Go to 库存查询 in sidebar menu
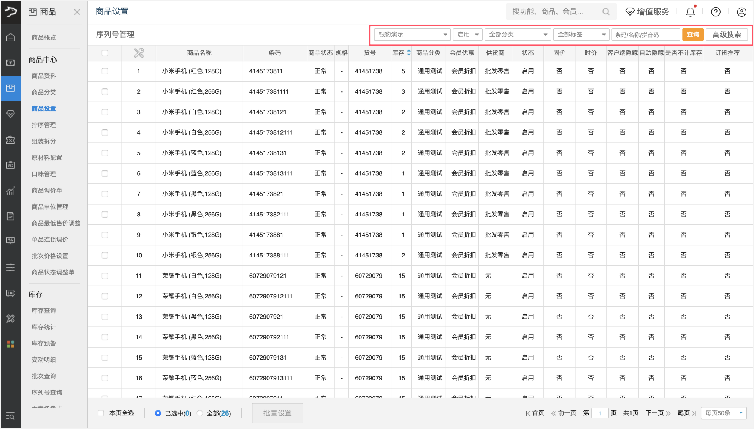The height and width of the screenshot is (429, 754). click(44, 311)
